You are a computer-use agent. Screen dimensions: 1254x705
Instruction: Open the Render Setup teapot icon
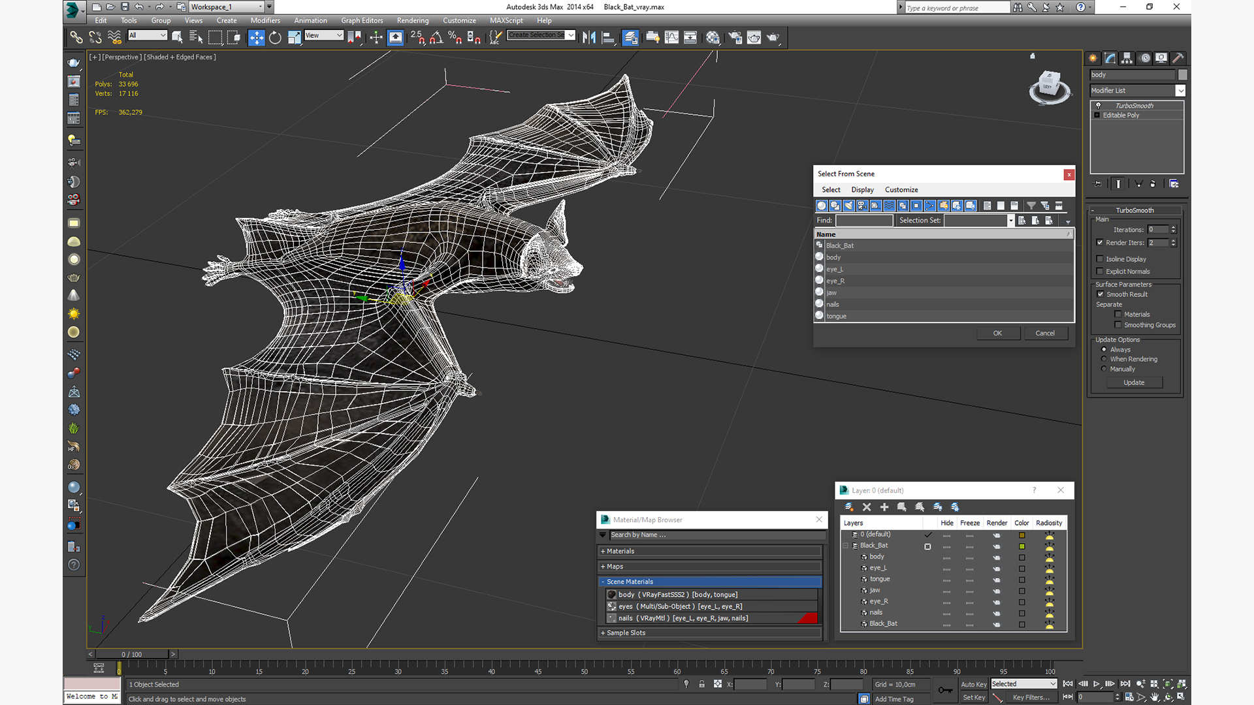pos(735,37)
